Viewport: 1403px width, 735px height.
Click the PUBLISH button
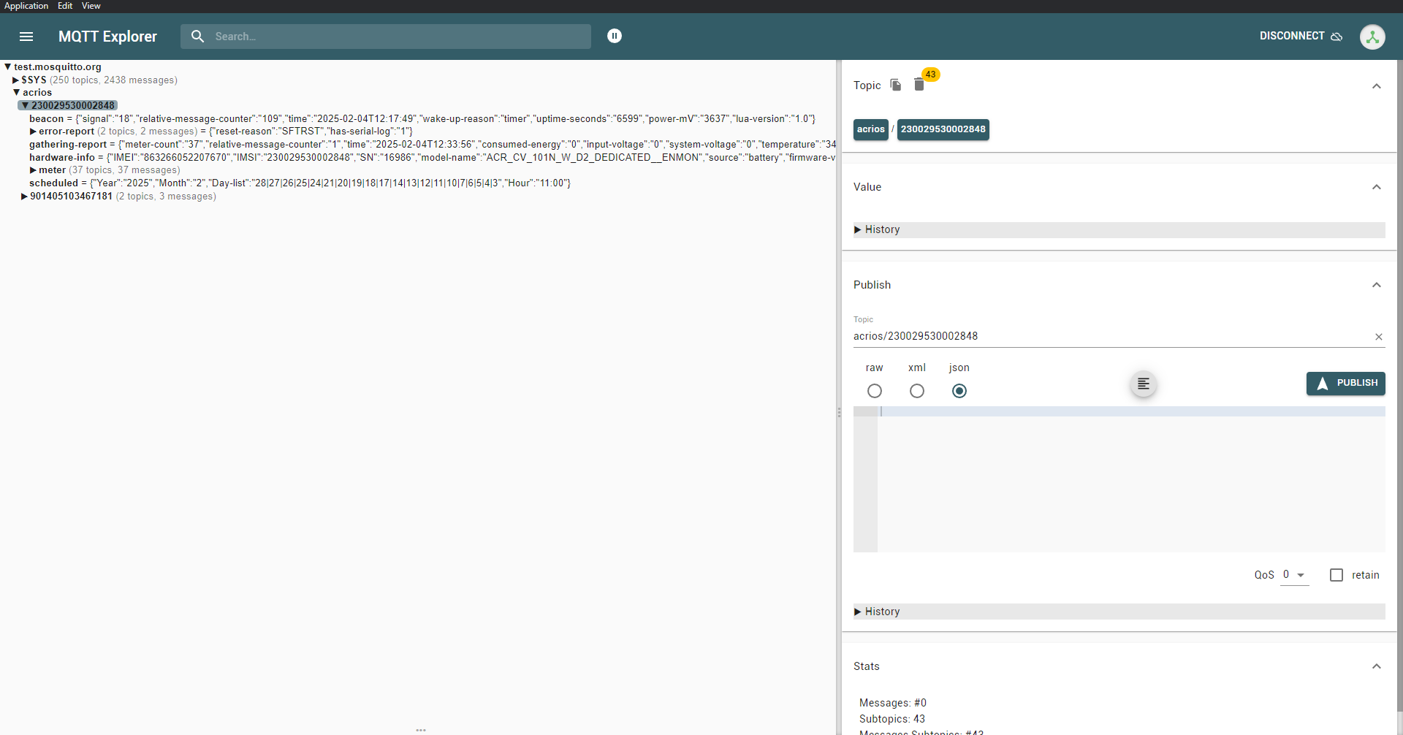tap(1345, 383)
